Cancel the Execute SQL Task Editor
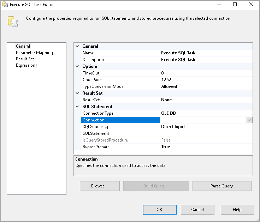 point(197,210)
